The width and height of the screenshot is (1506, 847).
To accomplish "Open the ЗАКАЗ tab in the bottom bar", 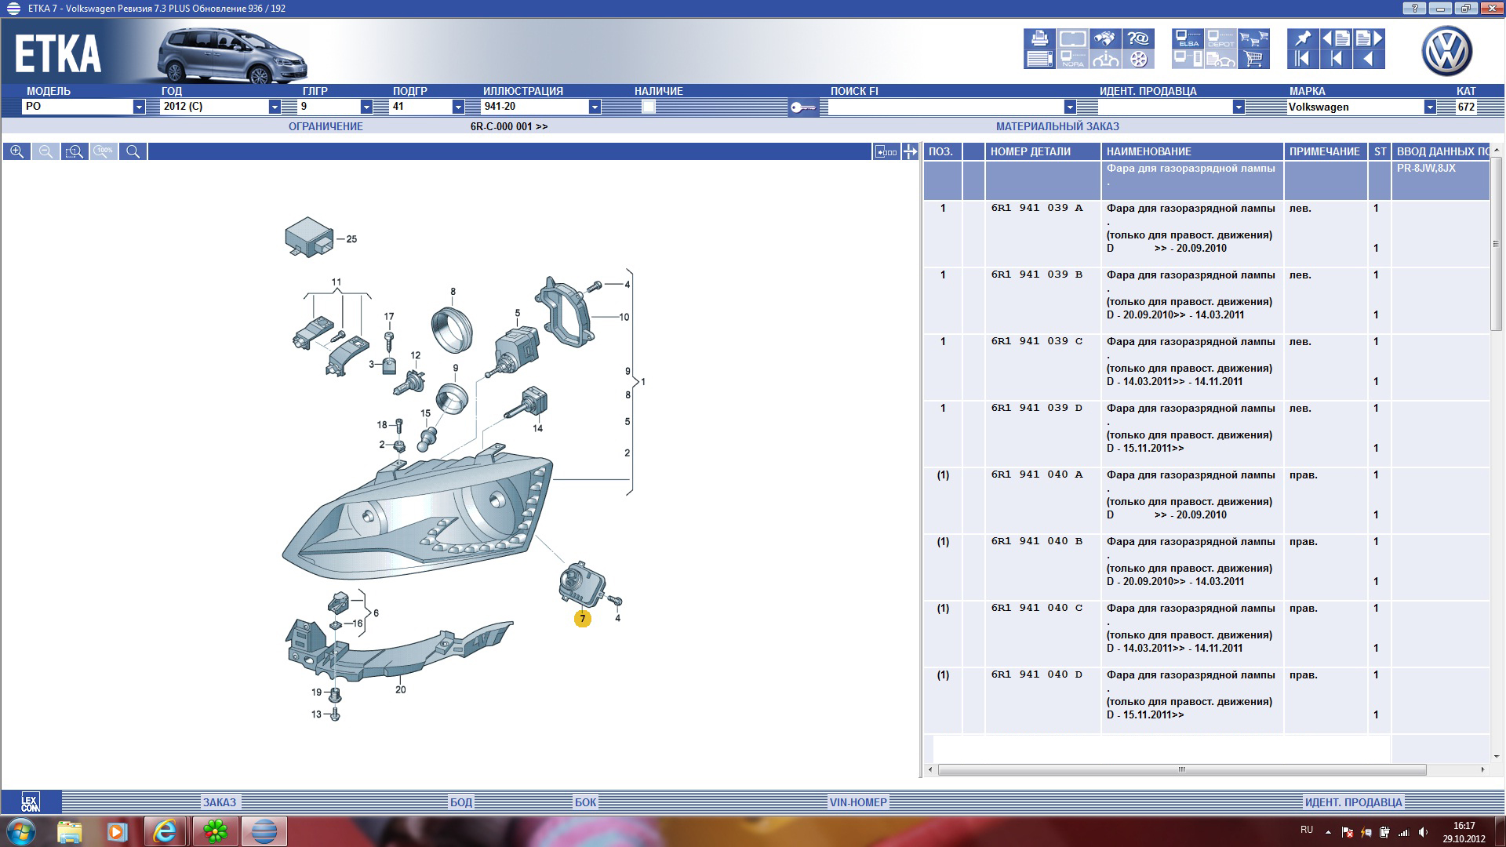I will click(x=220, y=802).
